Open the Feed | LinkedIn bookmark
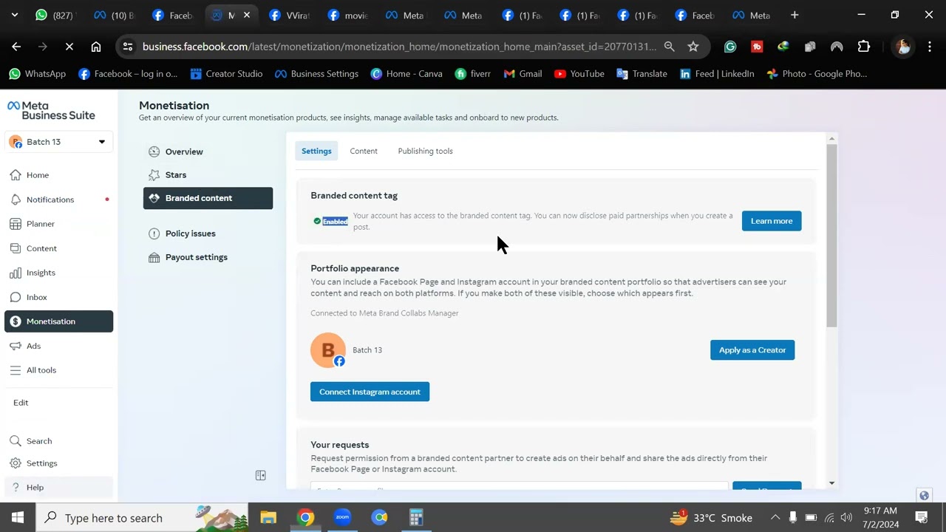This screenshot has height=532, width=946. 717,74
